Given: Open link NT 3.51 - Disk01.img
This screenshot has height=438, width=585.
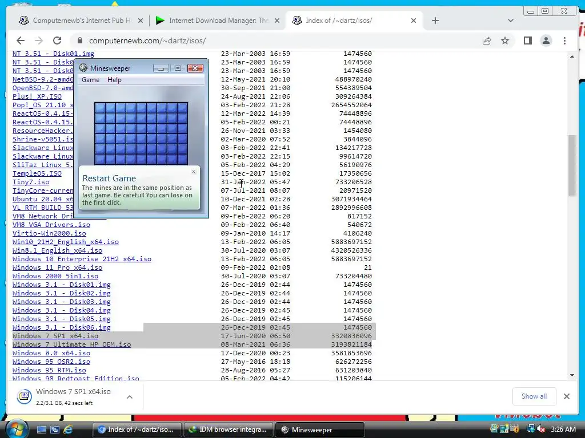Looking at the screenshot, I should coord(53,54).
